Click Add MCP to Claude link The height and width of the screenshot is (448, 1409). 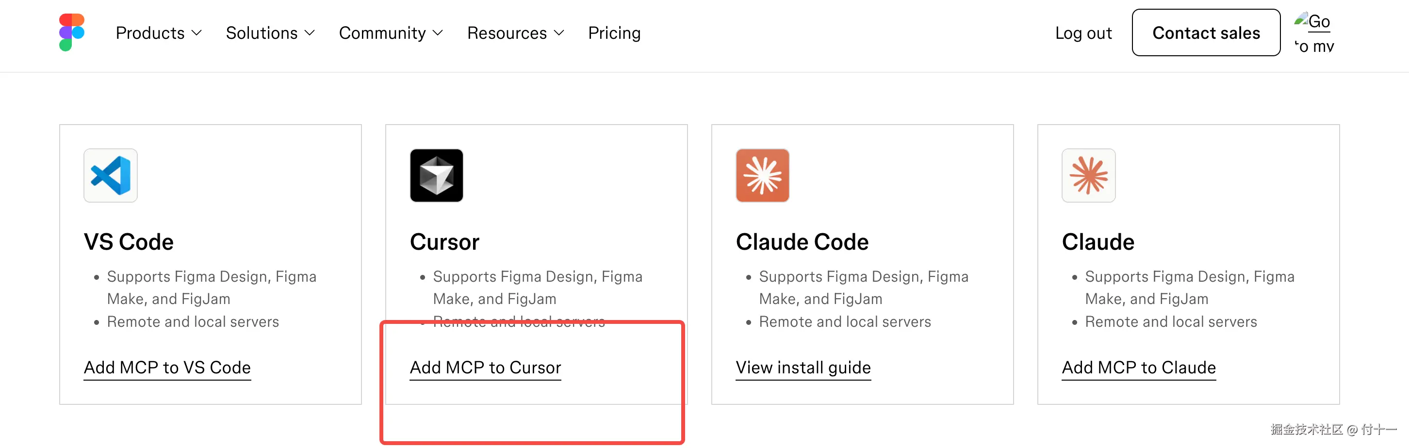[x=1139, y=368]
